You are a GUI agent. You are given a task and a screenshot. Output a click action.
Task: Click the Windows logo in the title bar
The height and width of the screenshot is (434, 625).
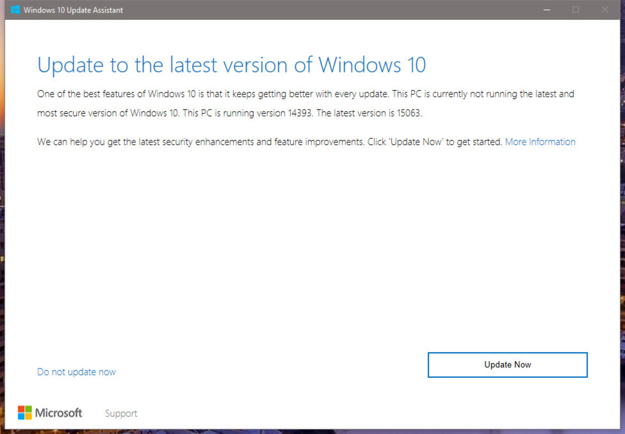coord(15,10)
